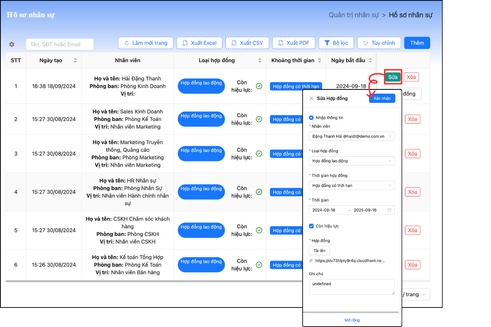This screenshot has height=327, width=491.
Task: Open the Thời gian hợp đồng dropdown
Action: 351,185
